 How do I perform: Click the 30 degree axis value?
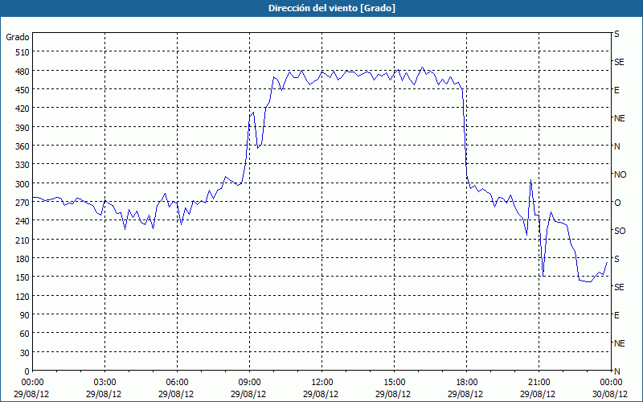pyautogui.click(x=25, y=353)
